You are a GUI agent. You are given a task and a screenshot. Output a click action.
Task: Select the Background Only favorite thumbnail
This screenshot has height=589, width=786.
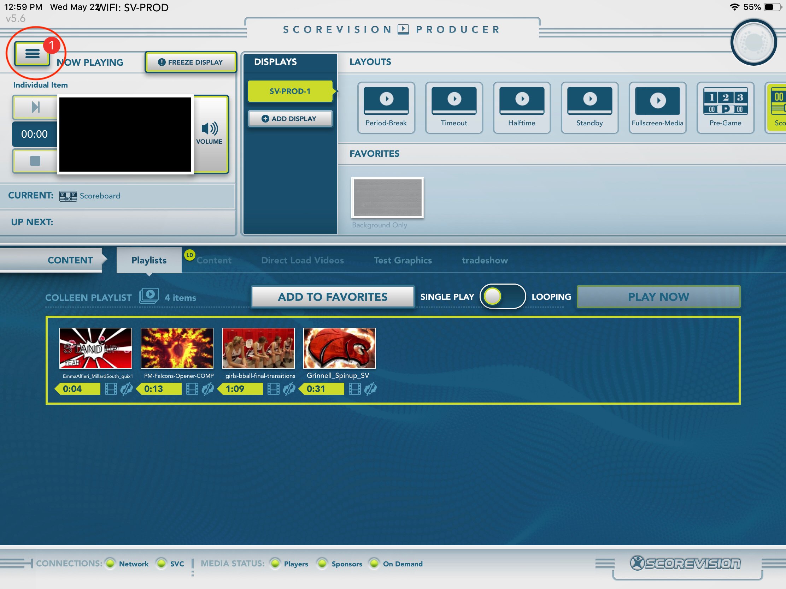(x=388, y=198)
